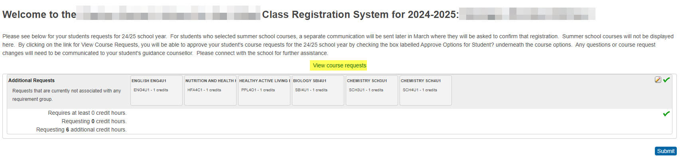Click the 'Requesting 0 credit hours' line
680x161 pixels.
coord(94,121)
